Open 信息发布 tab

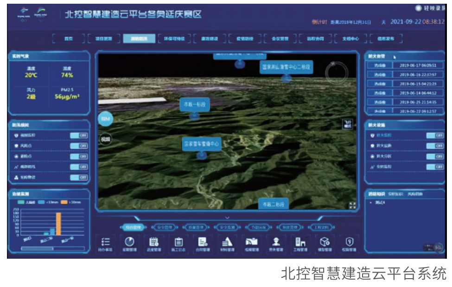[x=386, y=38]
